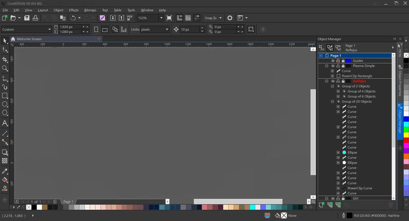Select the Smart Fill tool
Viewport: 409px width, 221px height.
pyautogui.click(x=5, y=188)
